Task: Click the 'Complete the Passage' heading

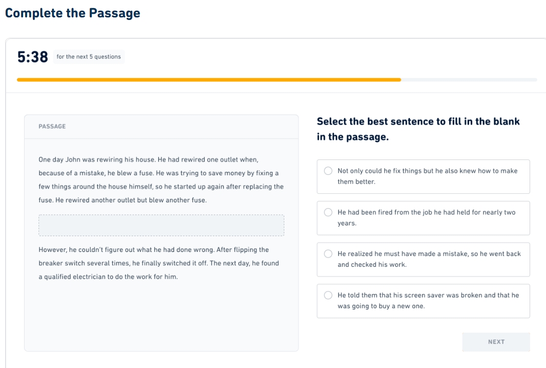Action: tap(73, 13)
